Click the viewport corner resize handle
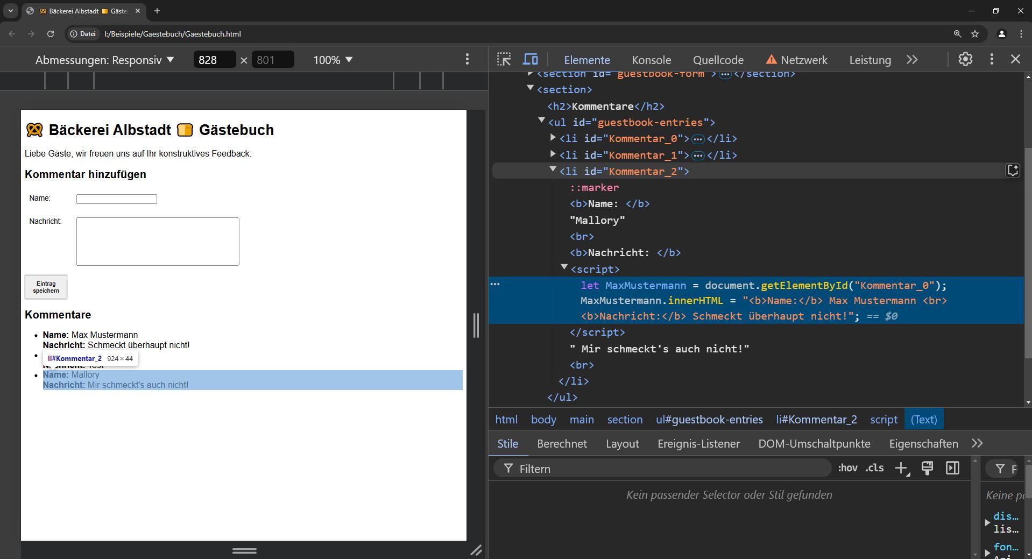This screenshot has height=559, width=1032. pyautogui.click(x=476, y=550)
